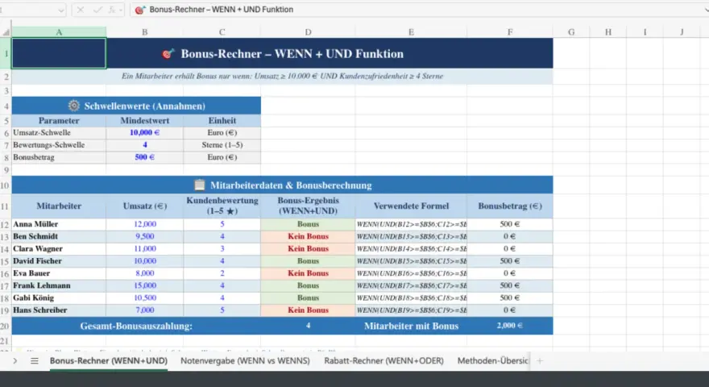Go to next sheets with the tab arrow
The height and width of the screenshot is (387, 709).
tap(15, 360)
